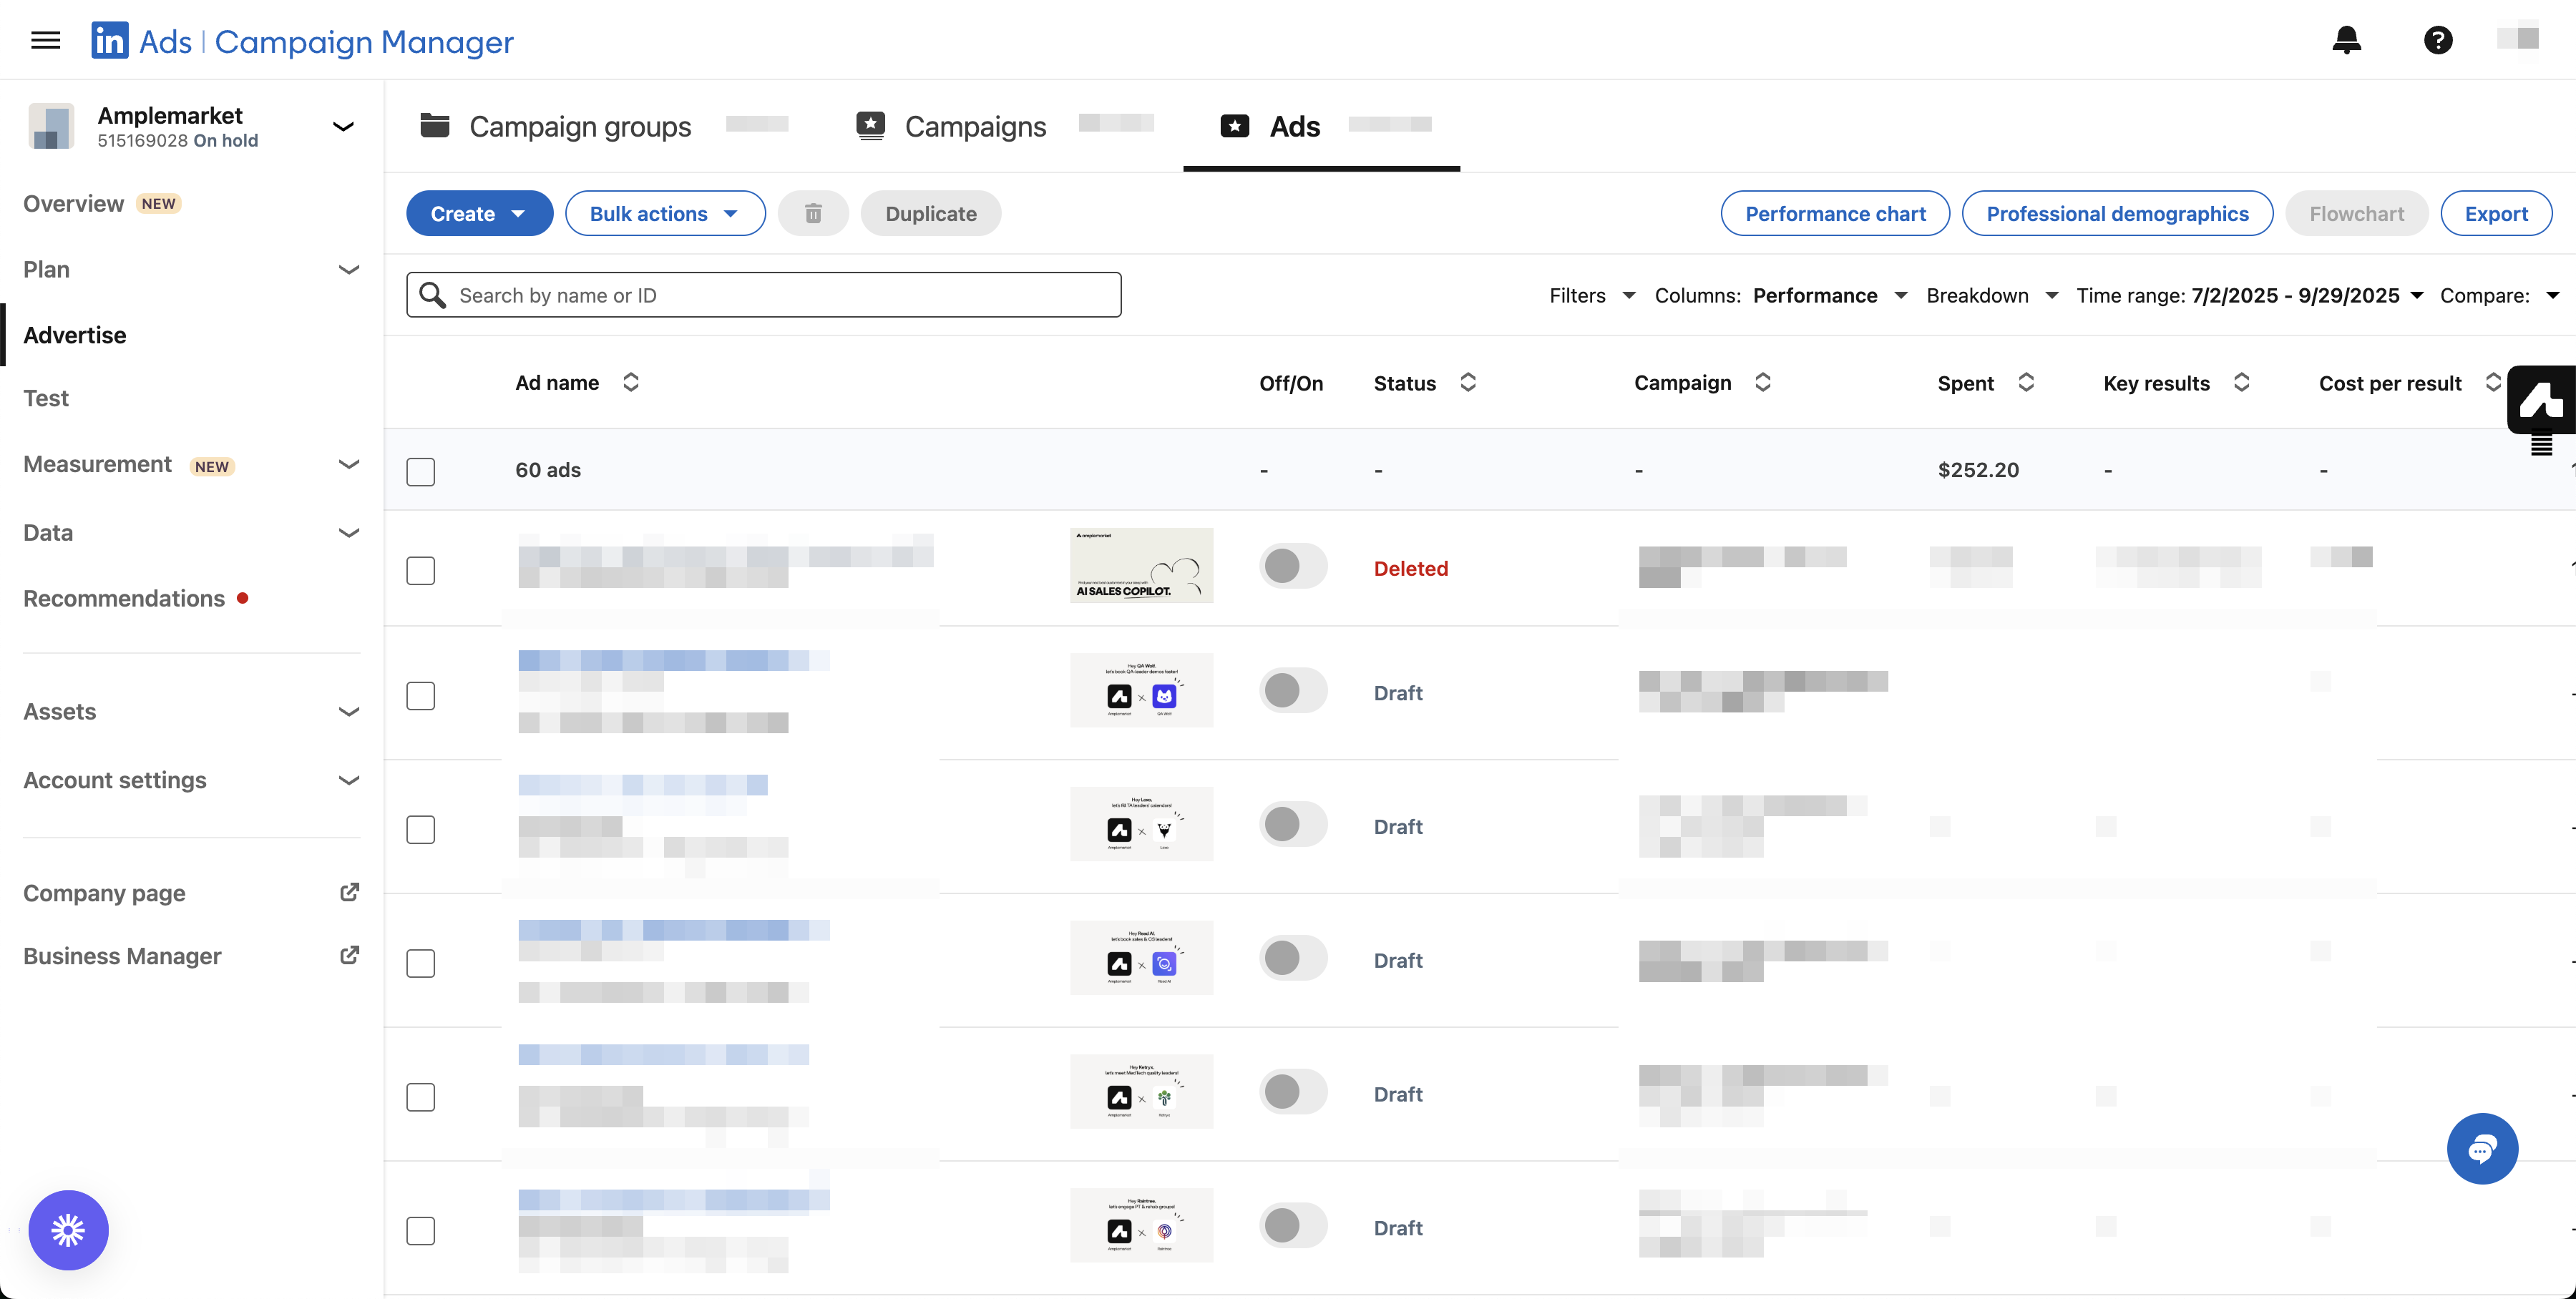Expand the Time range dropdown
Image resolution: width=2576 pixels, height=1299 pixels.
click(2250, 296)
